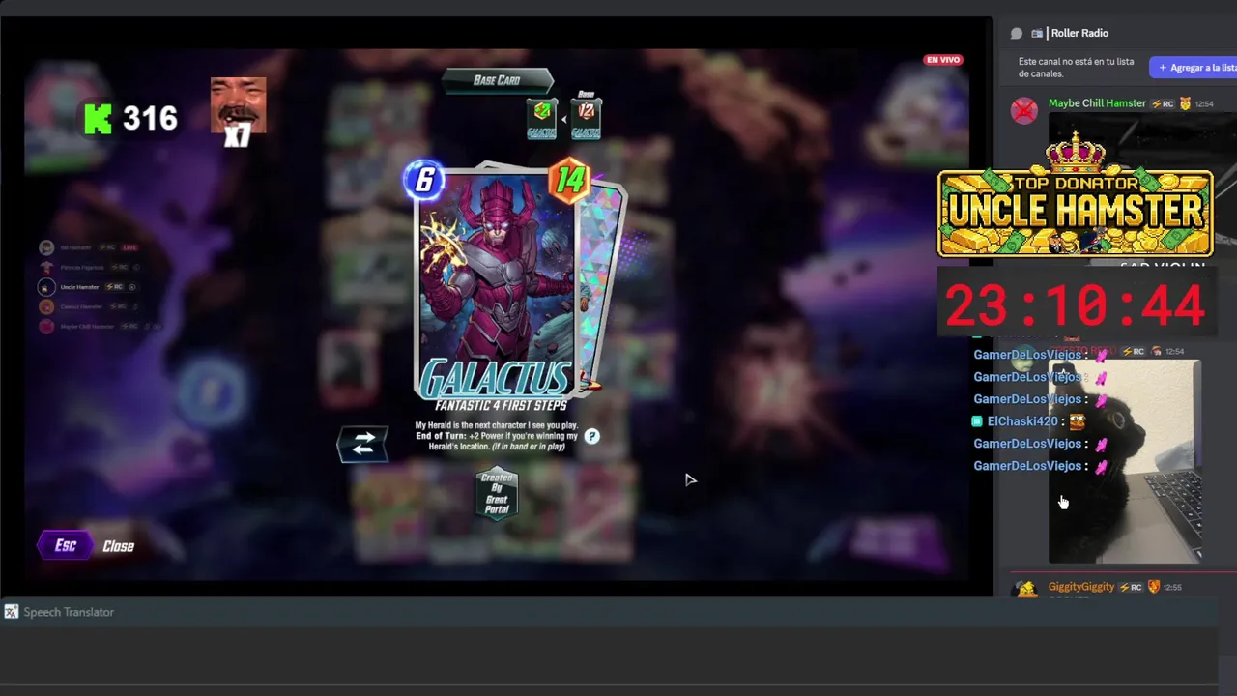Screen dimensions: 1237x696
Task: Click the radio emoji icon beside Roller Radio
Action: tap(1037, 33)
